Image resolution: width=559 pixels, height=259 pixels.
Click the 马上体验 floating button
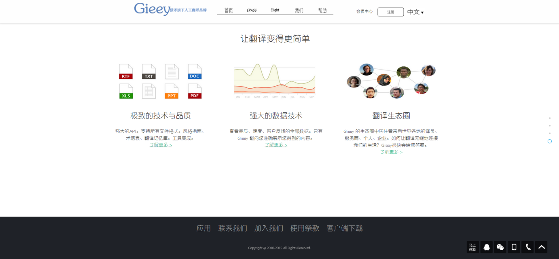pyautogui.click(x=472, y=247)
